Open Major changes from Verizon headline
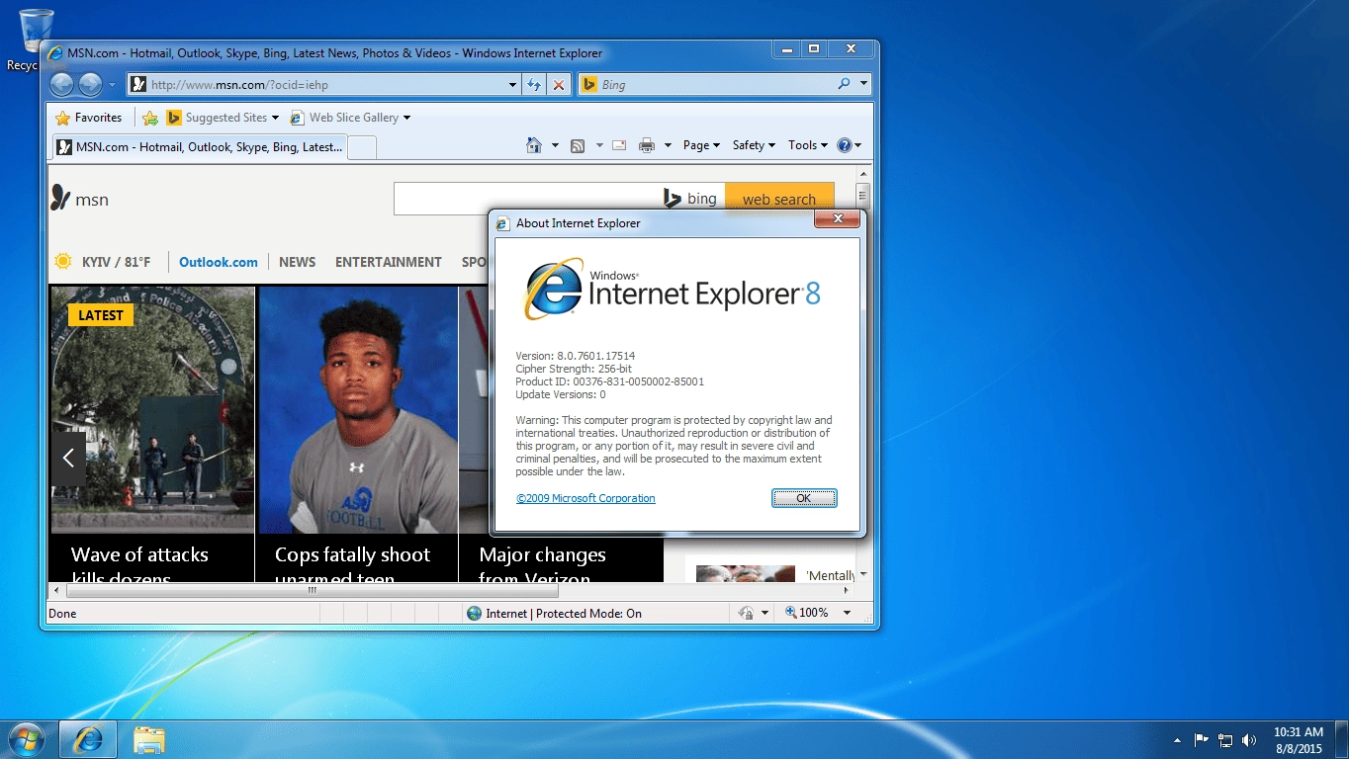Screen dimensions: 1349x759 pos(542,566)
